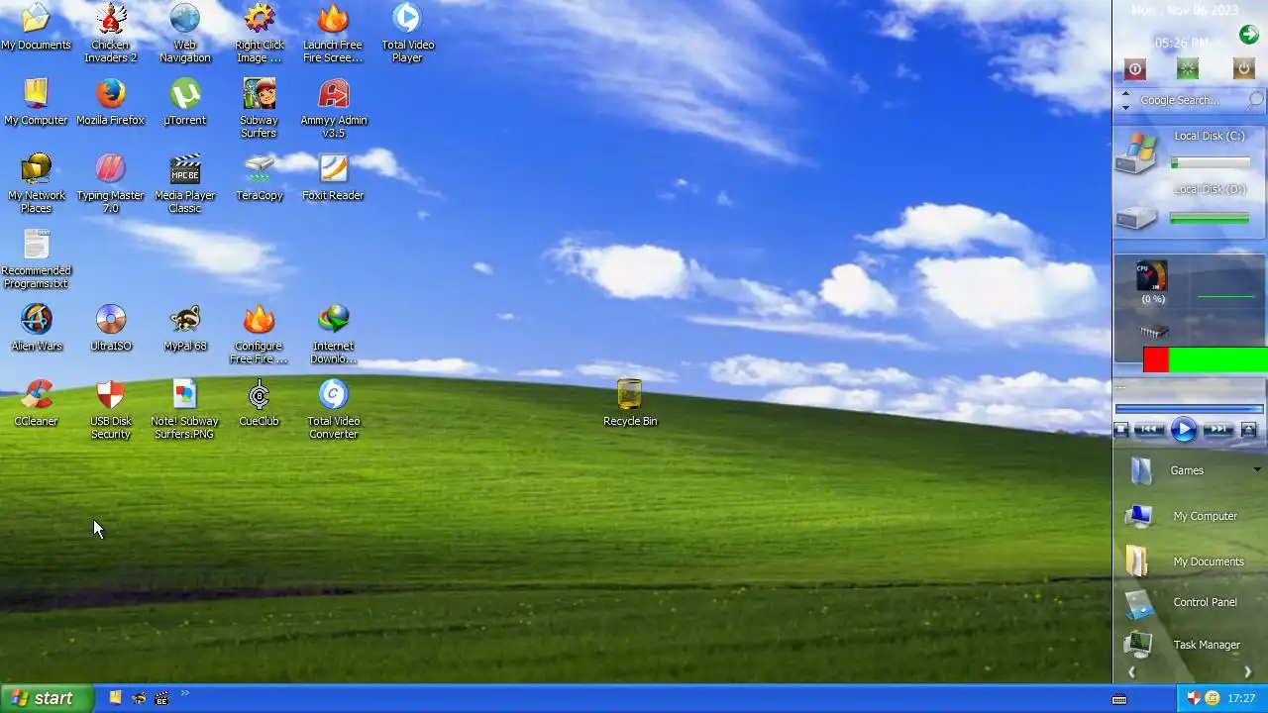Screen dimensions: 1268x713
Task: Select the Mozilla Firefox desktop shortcut
Action: pos(110,102)
